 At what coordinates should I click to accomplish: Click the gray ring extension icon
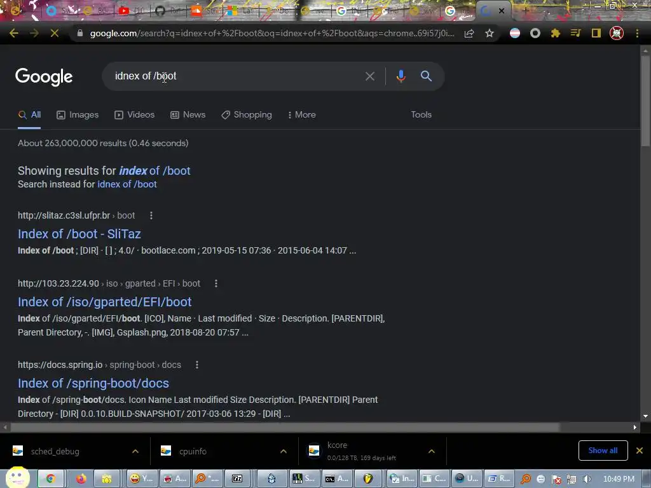[x=535, y=33]
